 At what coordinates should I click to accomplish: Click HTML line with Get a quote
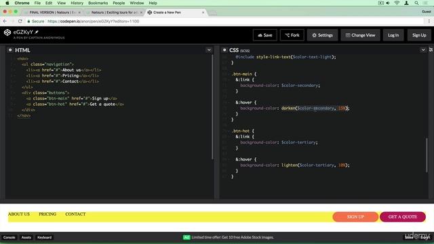(x=75, y=104)
